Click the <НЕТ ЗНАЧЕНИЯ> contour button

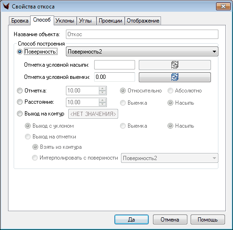pos(93,114)
